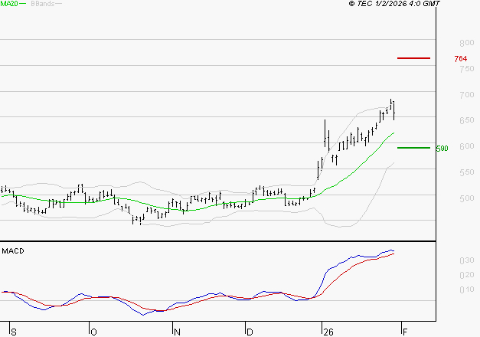Click the 020 MACD axis label
Image resolution: width=480 pixels, height=337 pixels.
(x=467, y=275)
